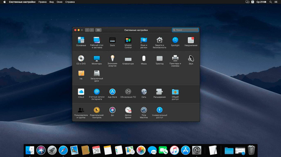The image size is (281, 157).
Task: Launch Siri from the Dock
Action: [41, 150]
